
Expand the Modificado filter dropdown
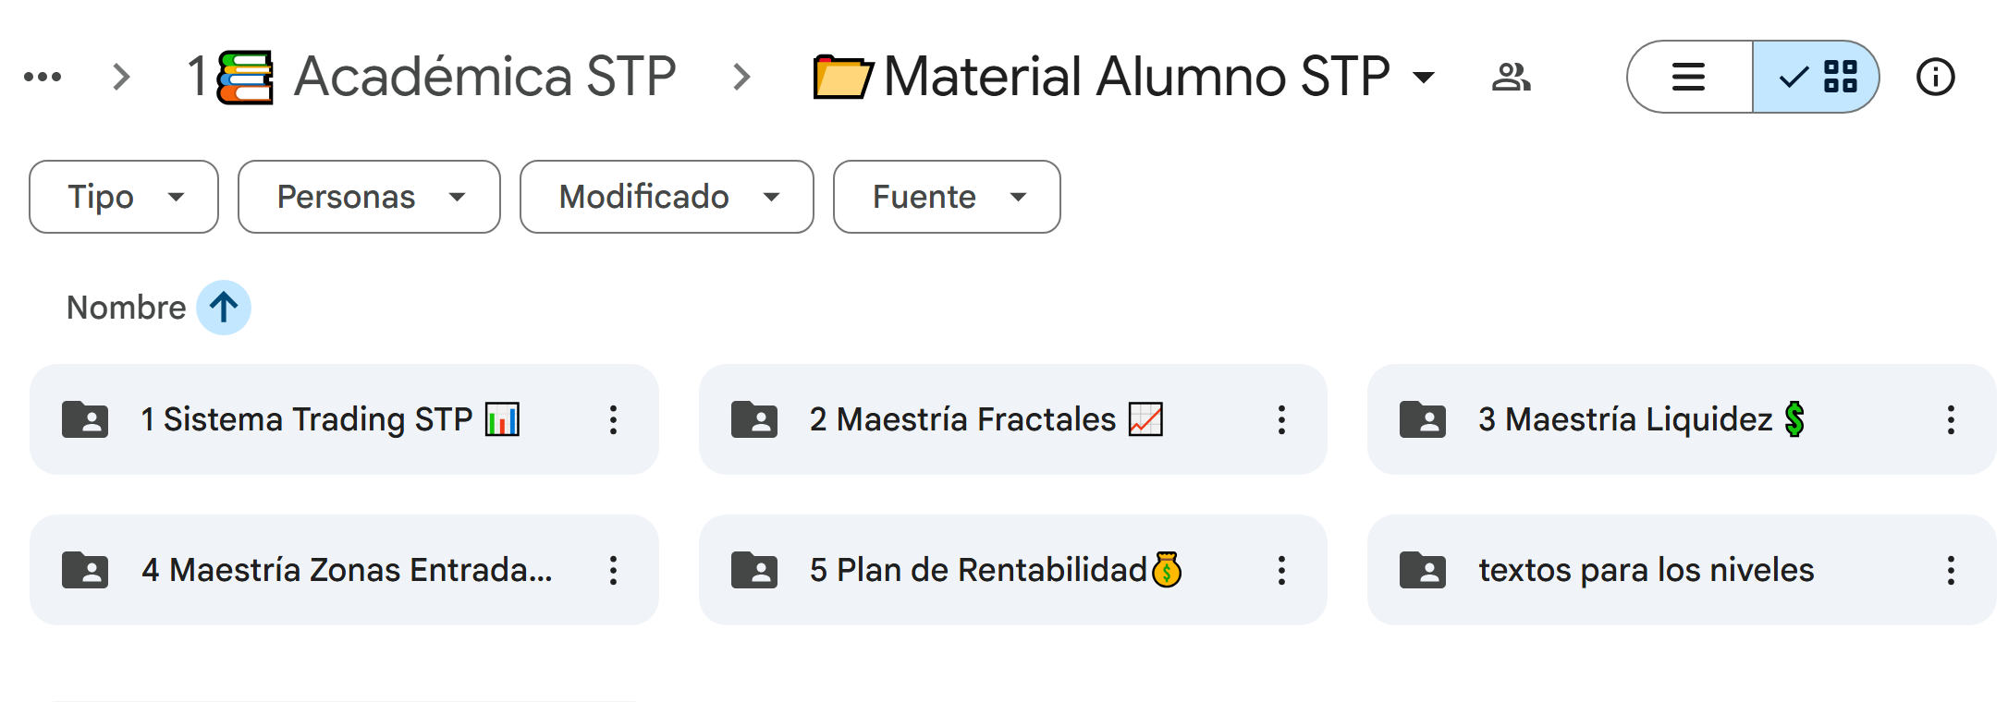tap(667, 197)
